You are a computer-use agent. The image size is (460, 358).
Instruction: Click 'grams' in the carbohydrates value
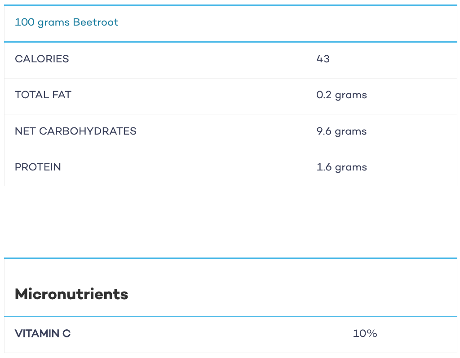(x=351, y=132)
